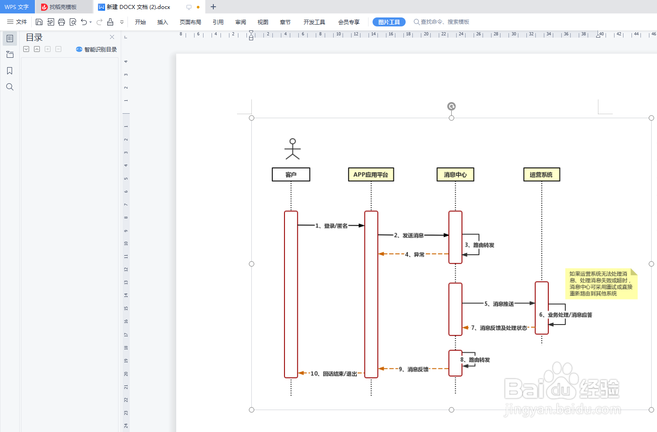657x432 pixels.
Task: Open the 引用 ribbon tab
Action: (x=218, y=22)
